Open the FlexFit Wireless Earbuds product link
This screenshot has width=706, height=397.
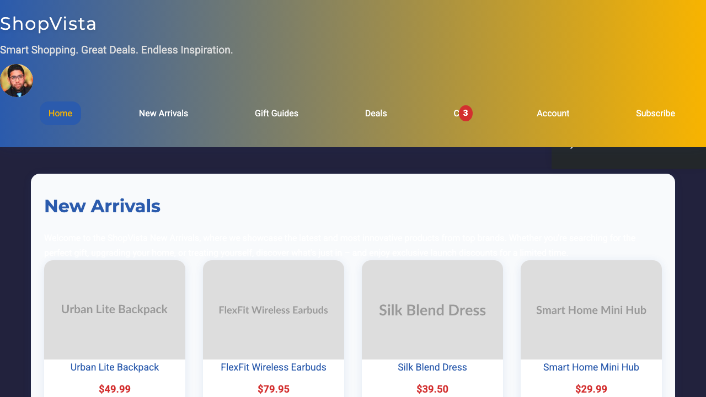tap(274, 367)
